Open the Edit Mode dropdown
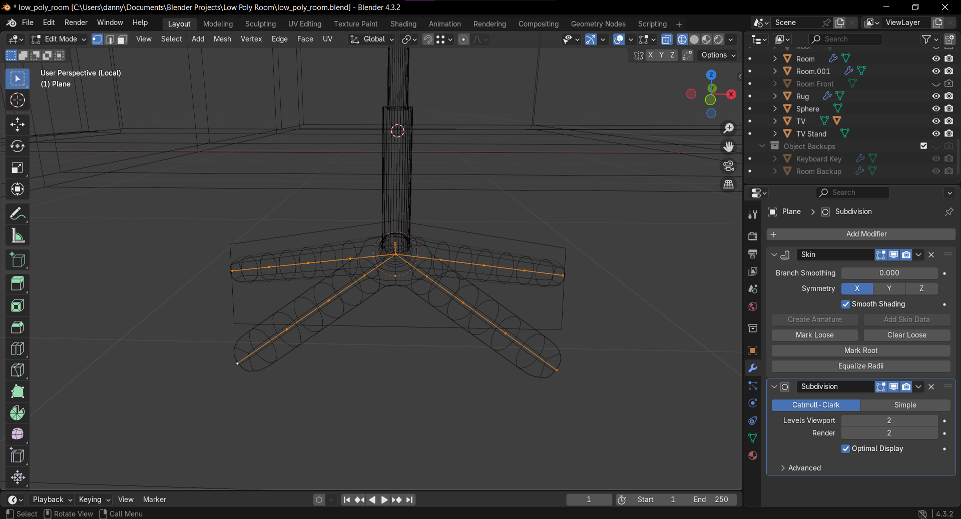The image size is (961, 519). pos(59,39)
